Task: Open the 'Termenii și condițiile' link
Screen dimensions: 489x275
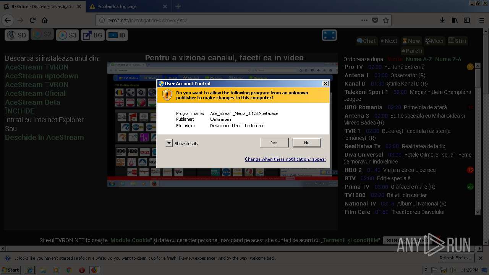Action: click(x=350, y=241)
